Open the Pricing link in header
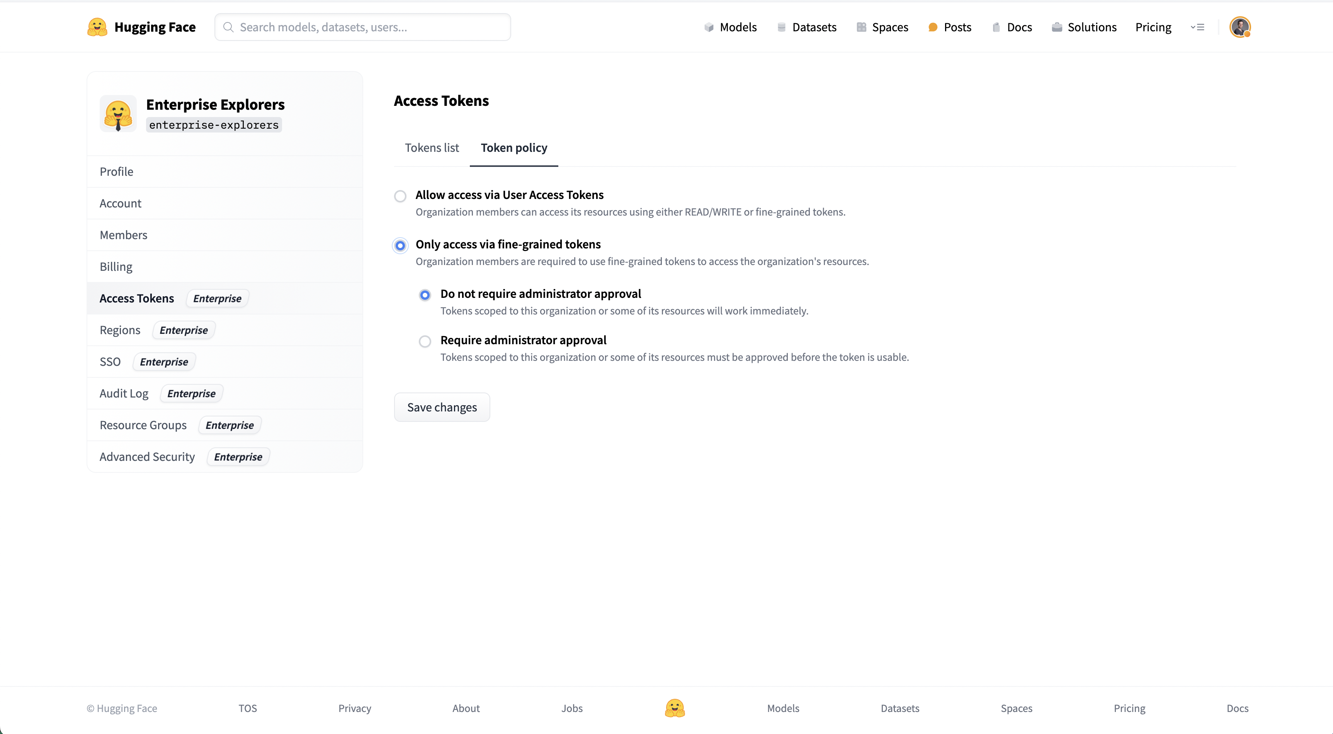1333x734 pixels. tap(1153, 27)
